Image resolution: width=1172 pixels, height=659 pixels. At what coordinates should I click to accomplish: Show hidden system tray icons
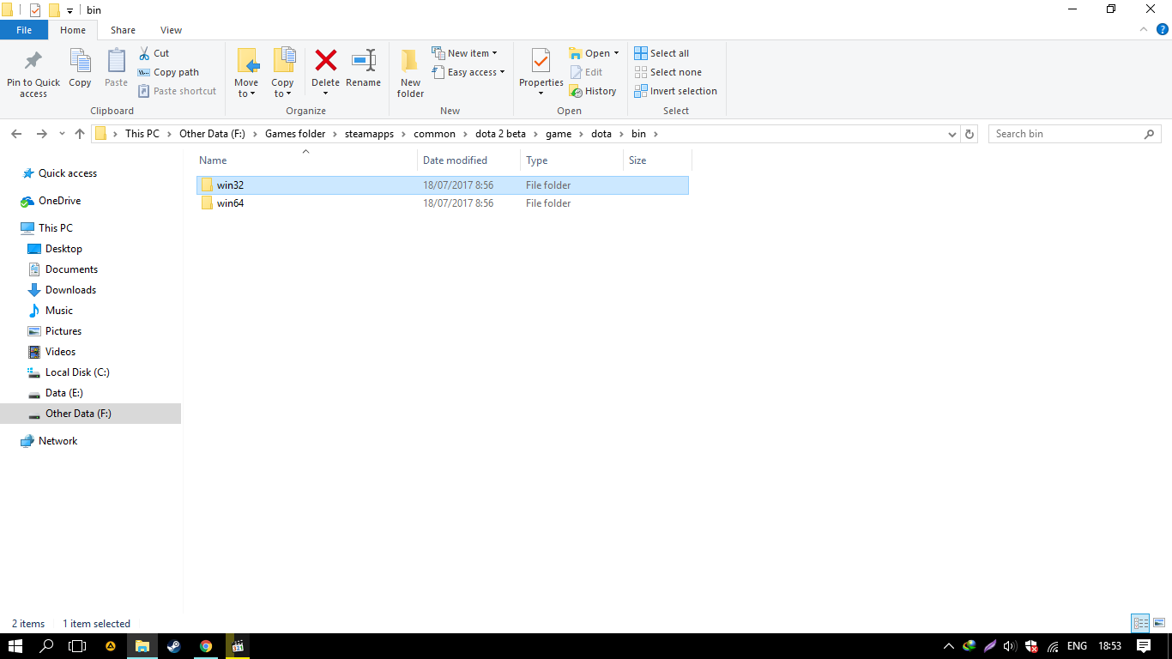click(x=948, y=646)
